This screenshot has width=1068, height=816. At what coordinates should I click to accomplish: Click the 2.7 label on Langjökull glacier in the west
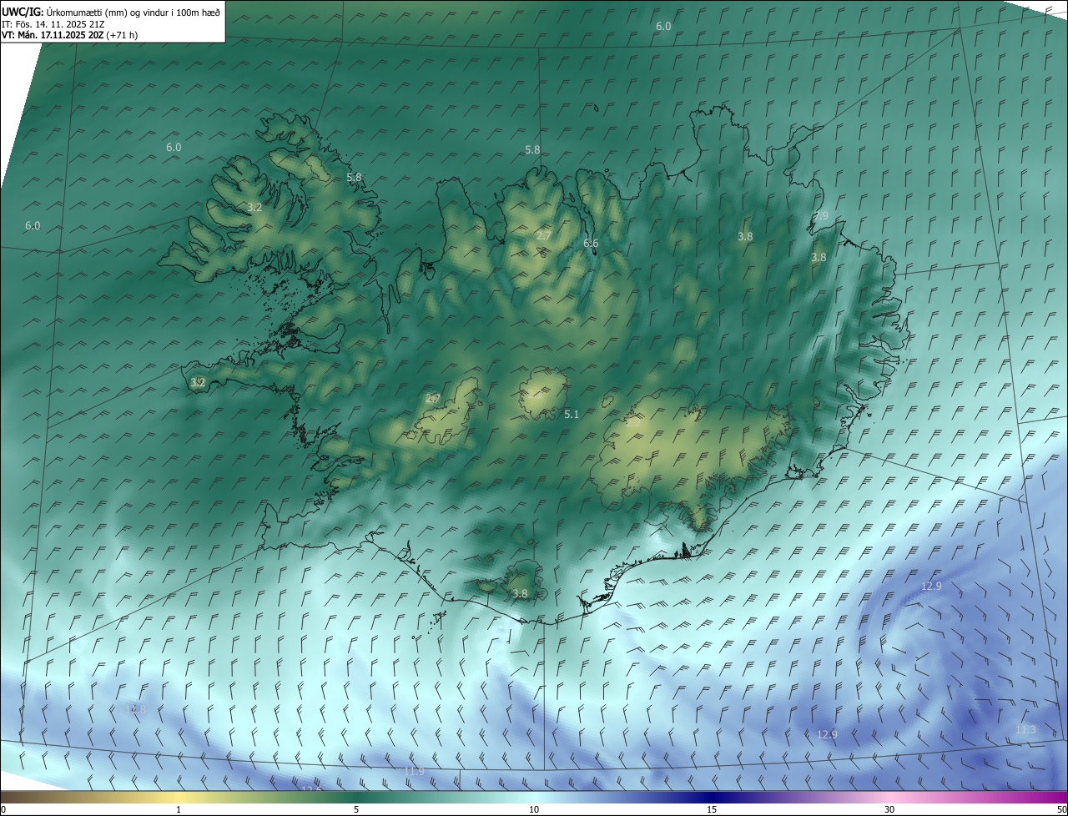tap(432, 398)
